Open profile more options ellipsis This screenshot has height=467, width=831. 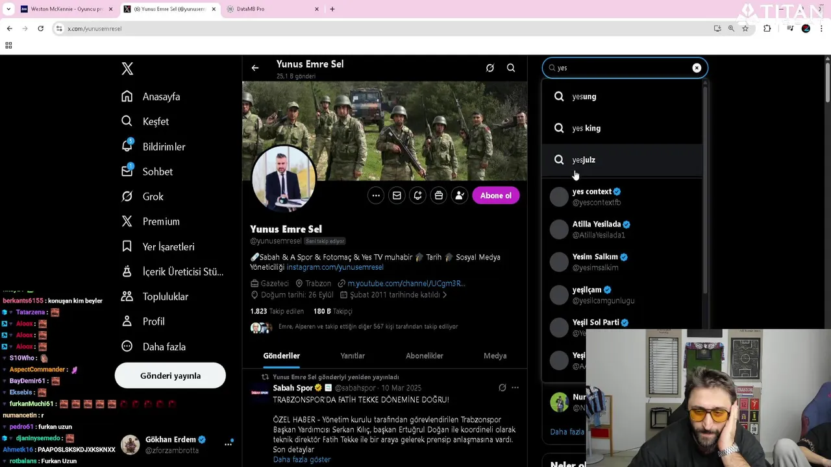pos(376,195)
